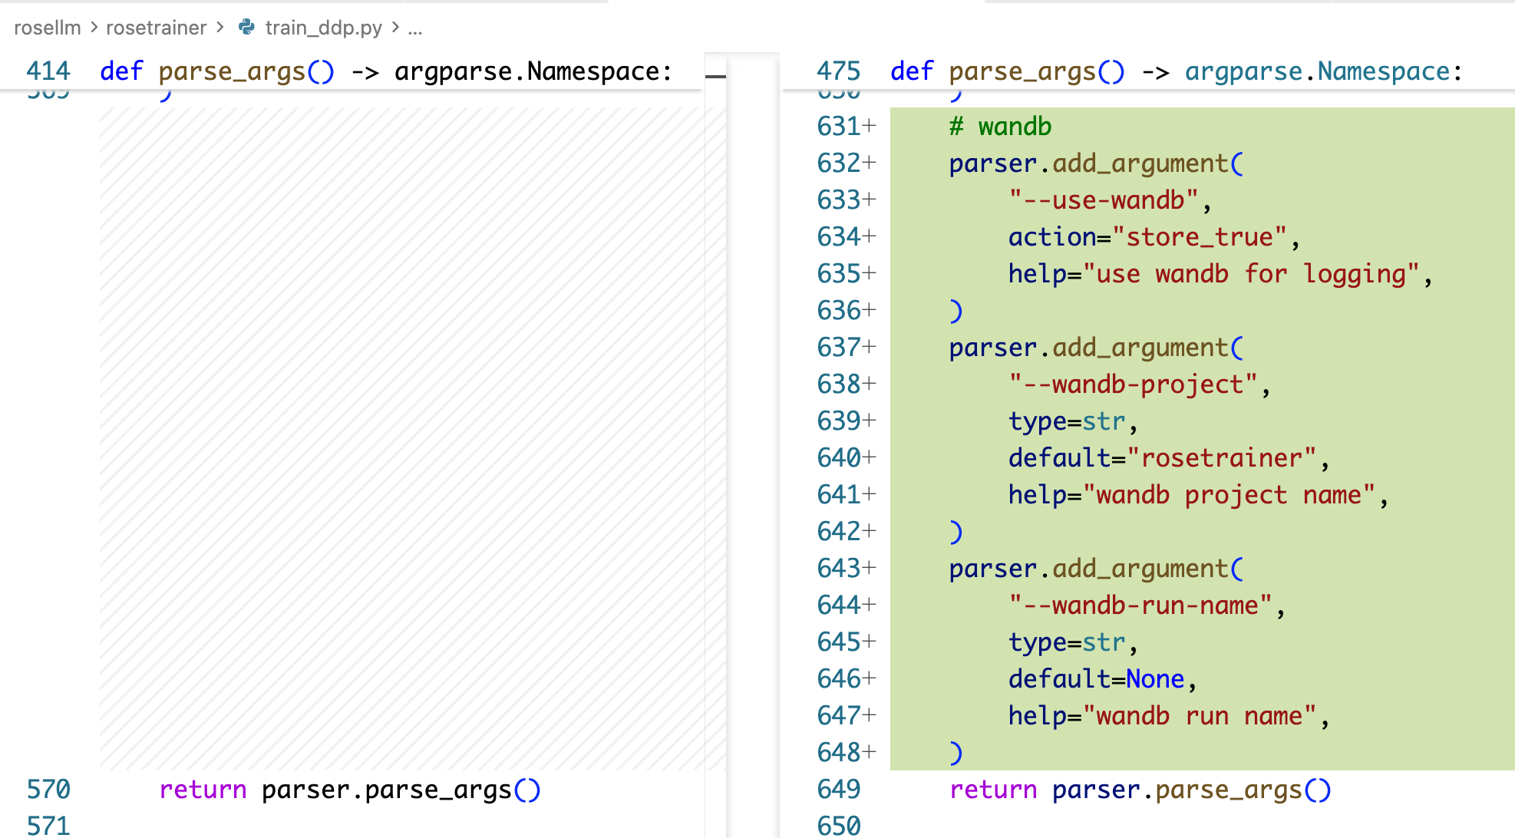Open the rosellm breadcrumb folder
Viewport: 1515px width, 838px height.
(x=47, y=28)
